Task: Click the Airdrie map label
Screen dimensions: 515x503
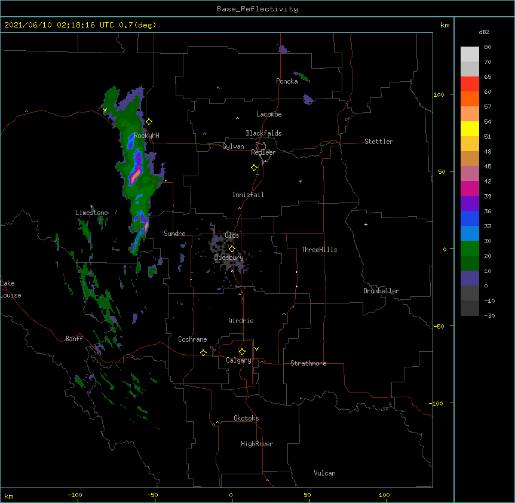Action: pos(241,321)
